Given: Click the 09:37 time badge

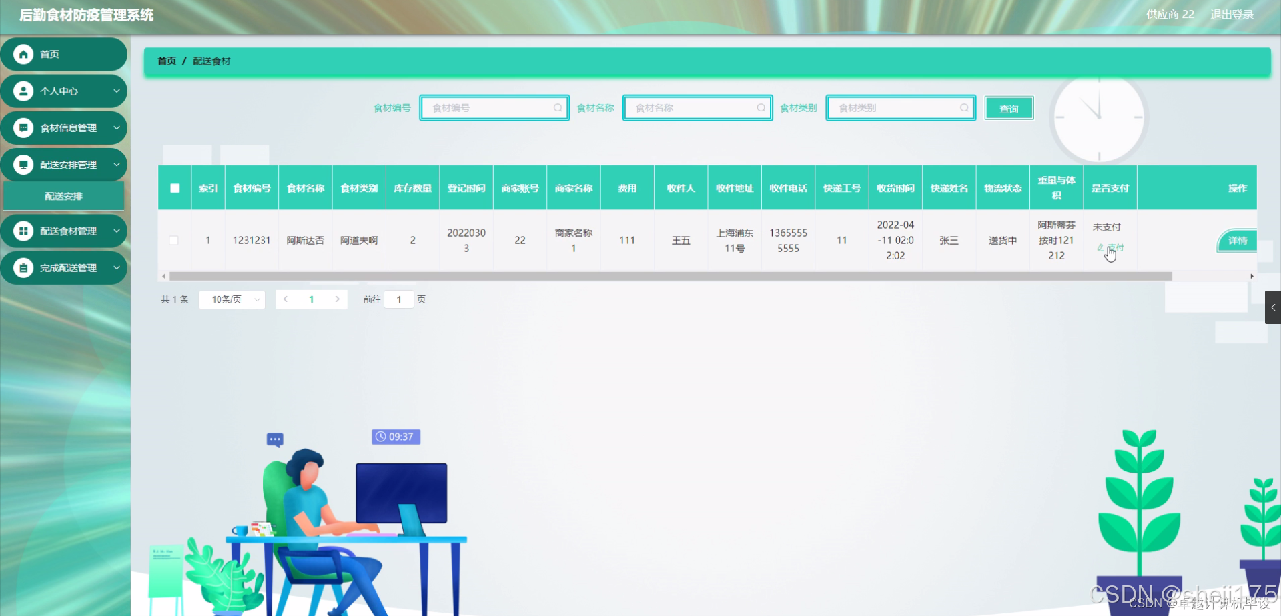Looking at the screenshot, I should 396,437.
